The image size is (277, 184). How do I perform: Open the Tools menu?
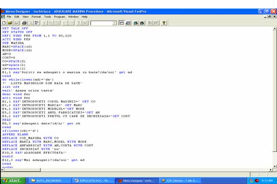pyautogui.click(x=47, y=17)
